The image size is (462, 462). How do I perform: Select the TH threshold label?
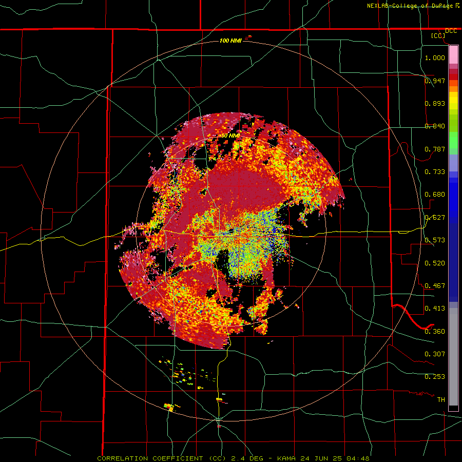[441, 400]
